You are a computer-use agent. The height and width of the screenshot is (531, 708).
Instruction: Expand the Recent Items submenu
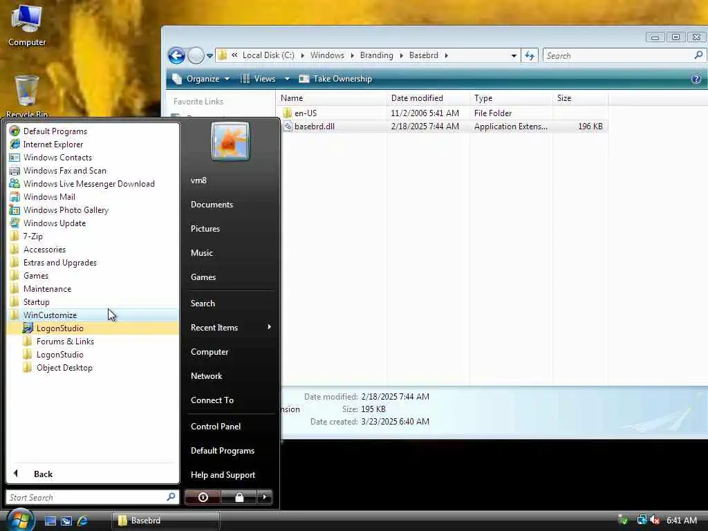(x=230, y=327)
